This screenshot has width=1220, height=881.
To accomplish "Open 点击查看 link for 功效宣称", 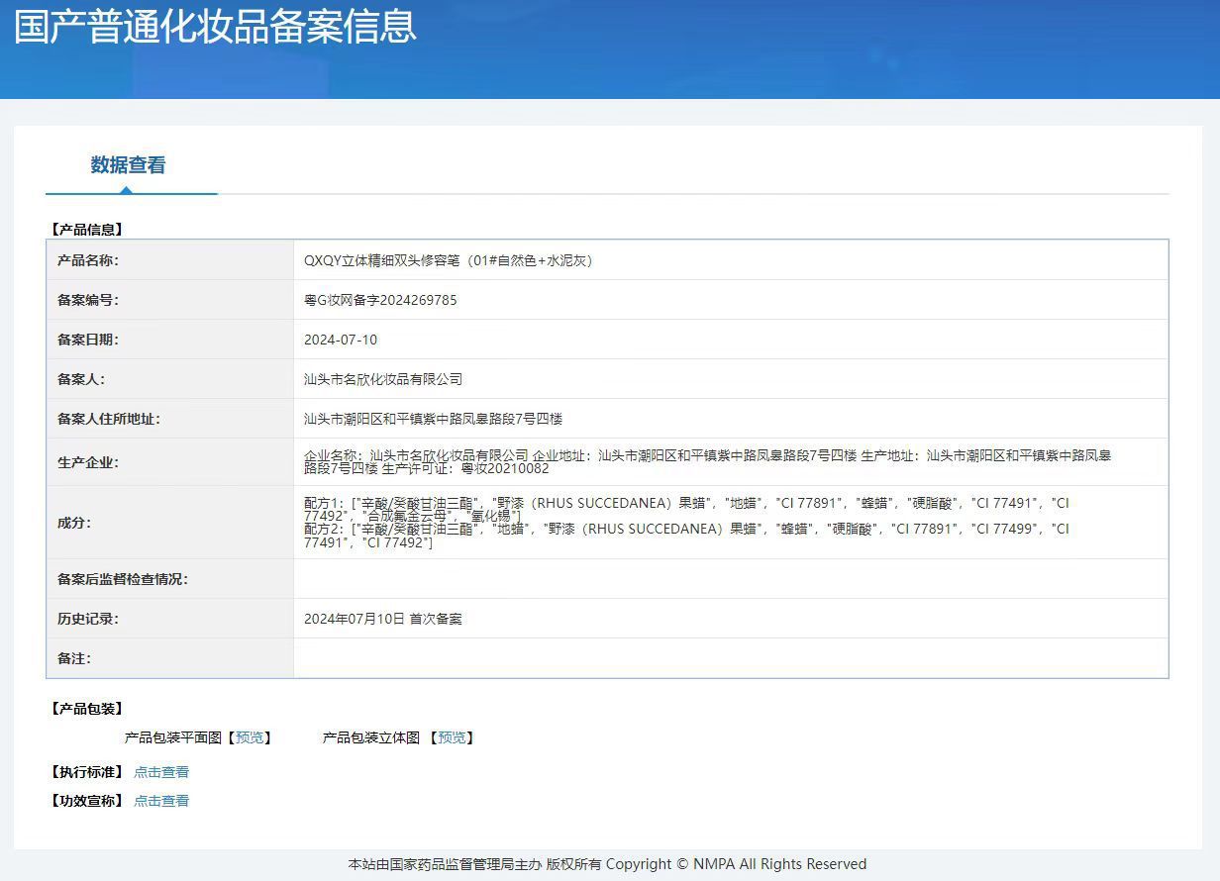I will [x=161, y=801].
